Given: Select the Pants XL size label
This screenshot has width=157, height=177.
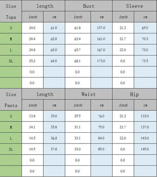Looking at the screenshot, I should click(x=11, y=149).
